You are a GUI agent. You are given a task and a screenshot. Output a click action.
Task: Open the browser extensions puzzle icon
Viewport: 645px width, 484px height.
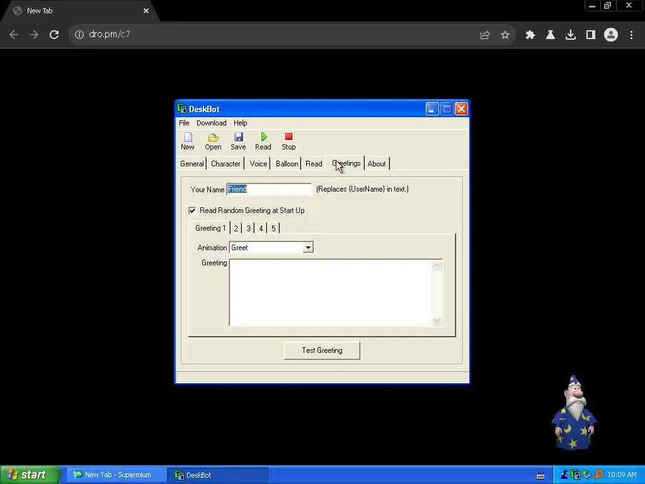pos(530,35)
